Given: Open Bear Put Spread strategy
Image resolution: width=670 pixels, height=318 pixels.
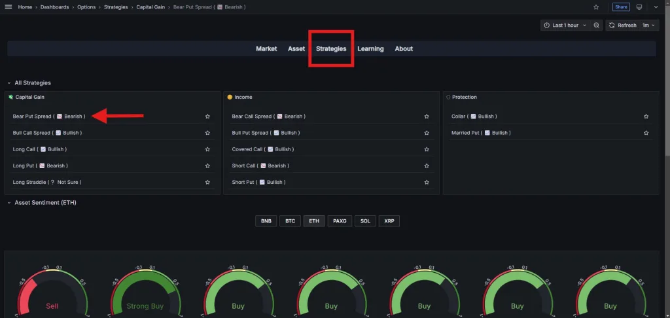Looking at the screenshot, I should tap(49, 116).
